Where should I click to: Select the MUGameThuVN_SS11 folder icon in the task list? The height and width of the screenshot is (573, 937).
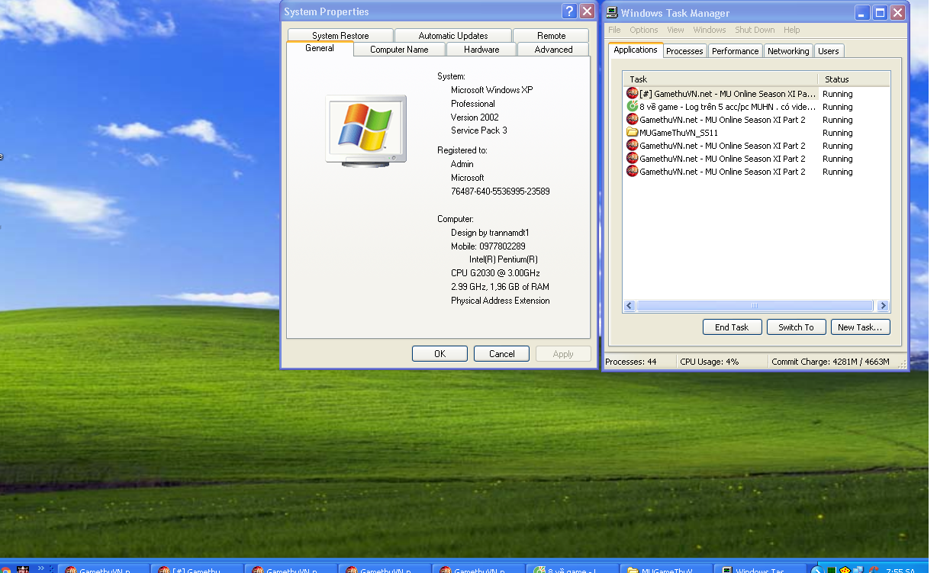click(632, 133)
